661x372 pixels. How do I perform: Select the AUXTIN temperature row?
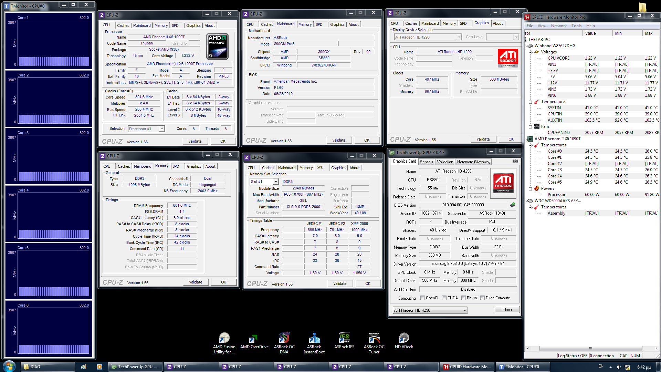(x=592, y=120)
